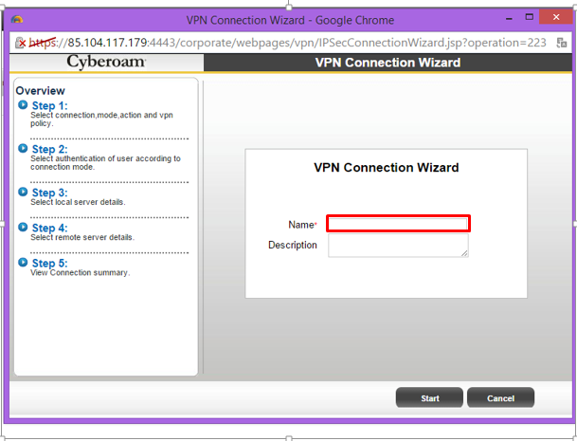Viewport: 577px width, 441px height.
Task: Click the Step 5 arrow icon
Action: tap(23, 263)
